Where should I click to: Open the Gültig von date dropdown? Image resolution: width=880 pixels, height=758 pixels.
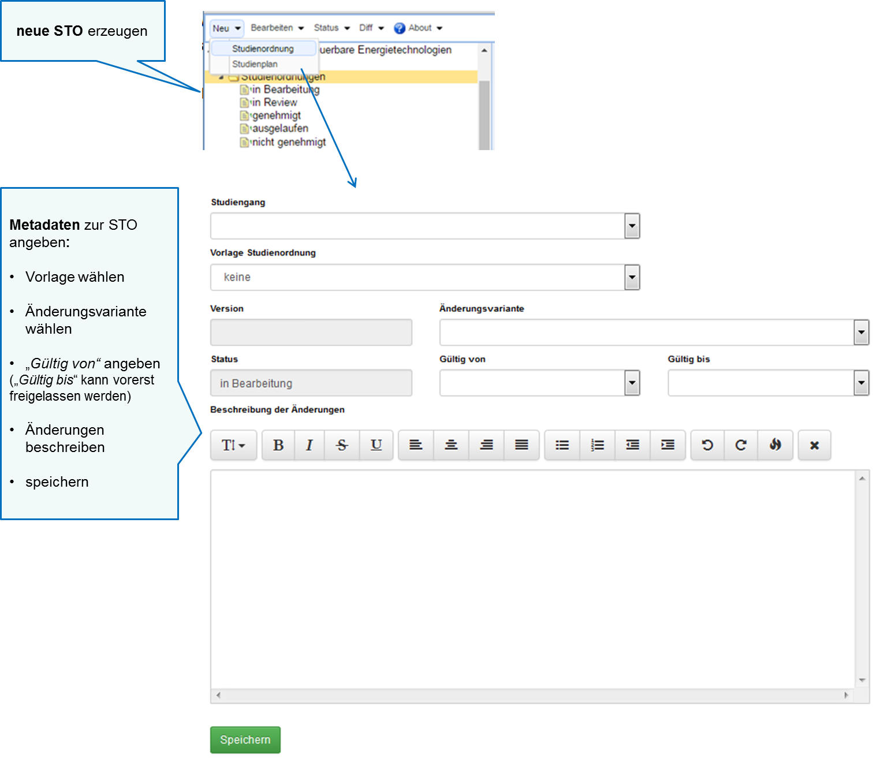pyautogui.click(x=632, y=383)
